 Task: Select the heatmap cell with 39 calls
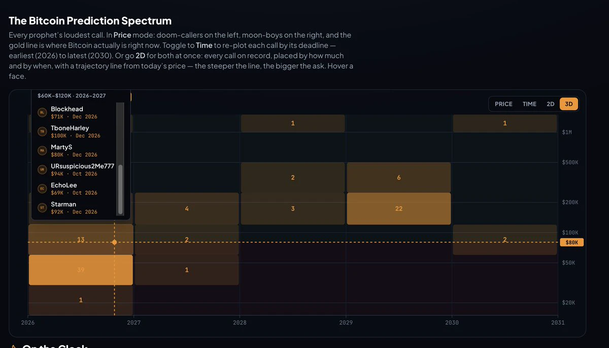point(81,270)
